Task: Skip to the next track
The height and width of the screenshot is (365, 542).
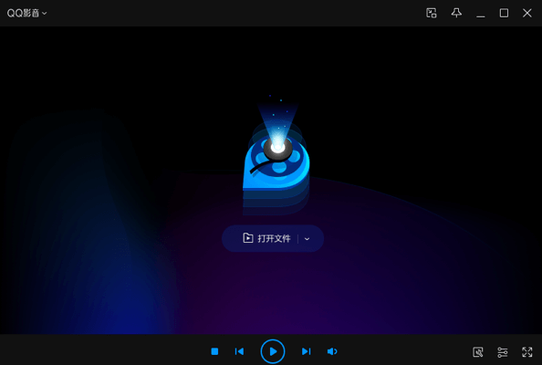Action: click(x=307, y=351)
